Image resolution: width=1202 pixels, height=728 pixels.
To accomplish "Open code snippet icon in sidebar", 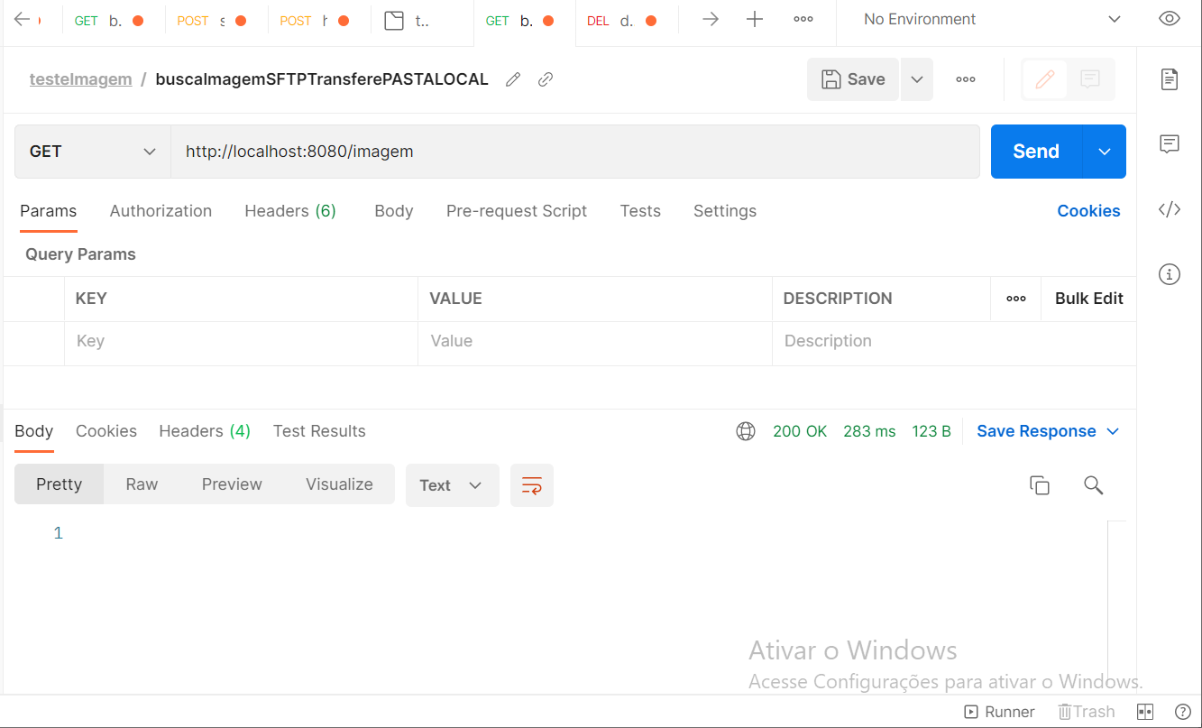I will [x=1170, y=209].
